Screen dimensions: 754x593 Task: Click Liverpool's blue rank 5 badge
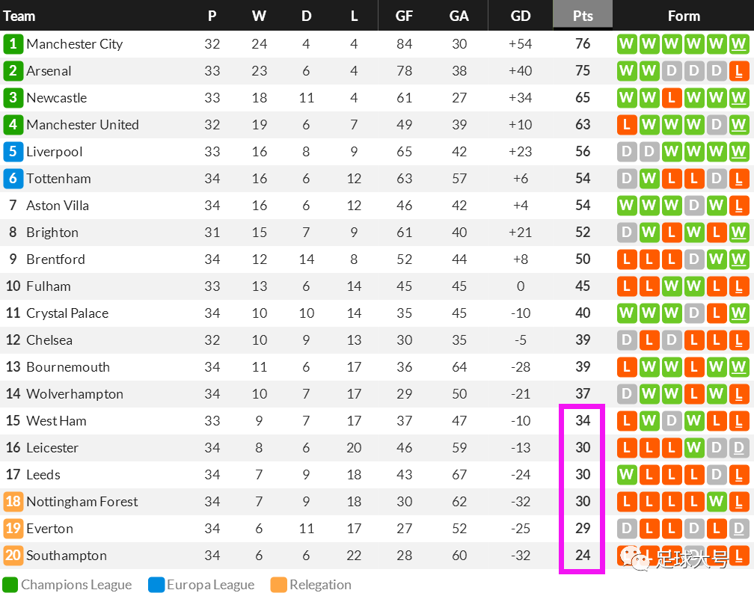pyautogui.click(x=13, y=151)
